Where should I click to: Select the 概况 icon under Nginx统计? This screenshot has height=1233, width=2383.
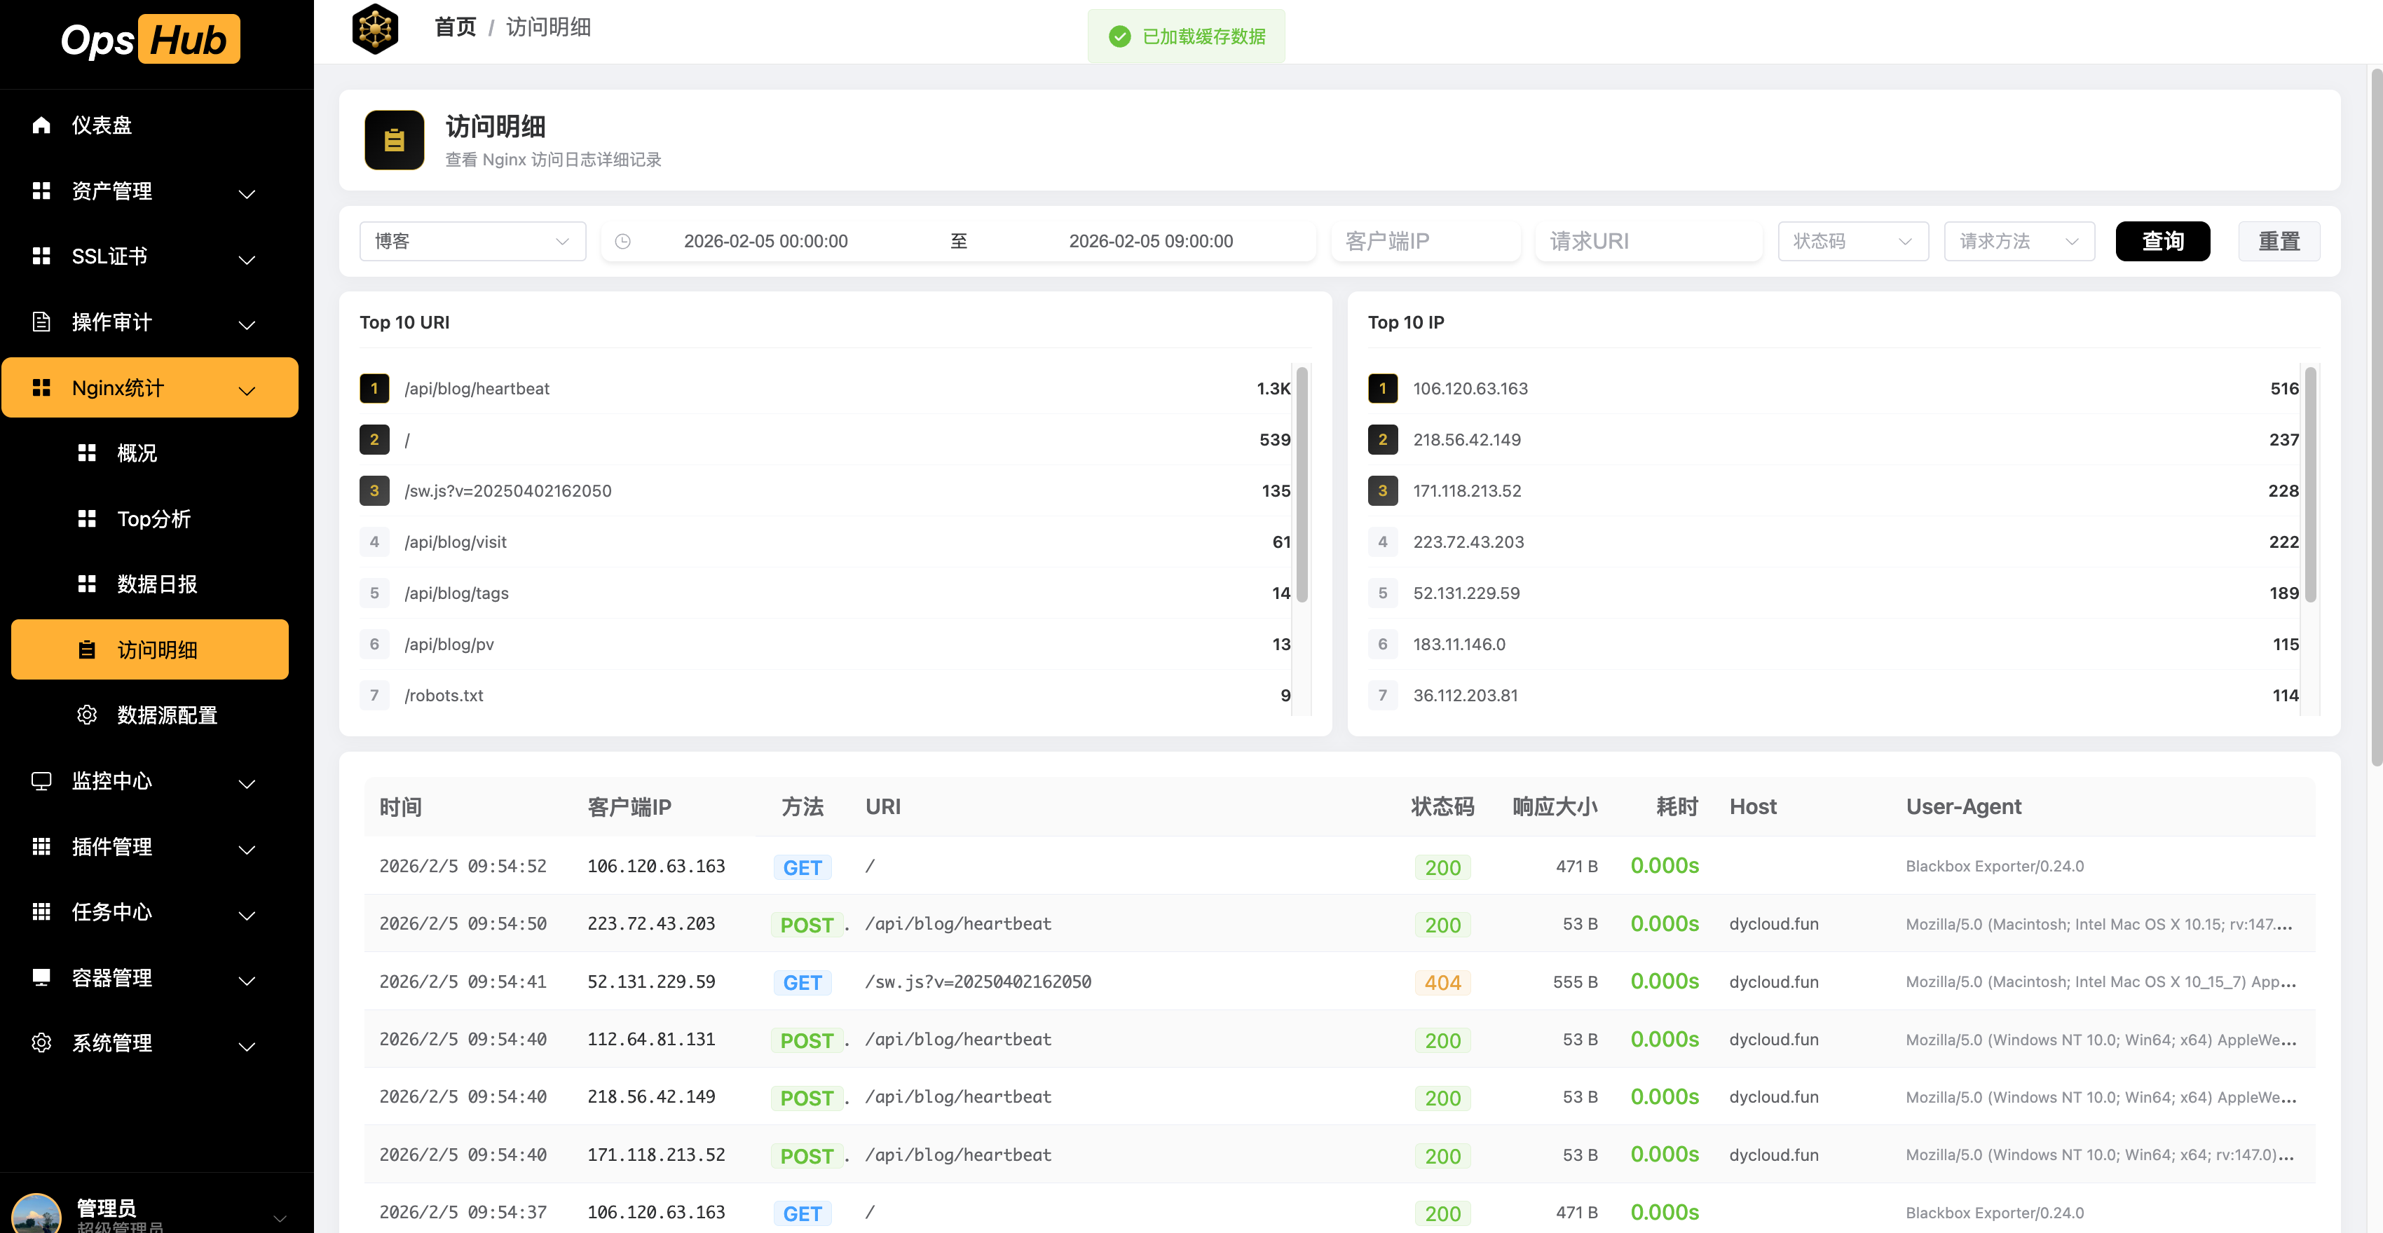[87, 453]
